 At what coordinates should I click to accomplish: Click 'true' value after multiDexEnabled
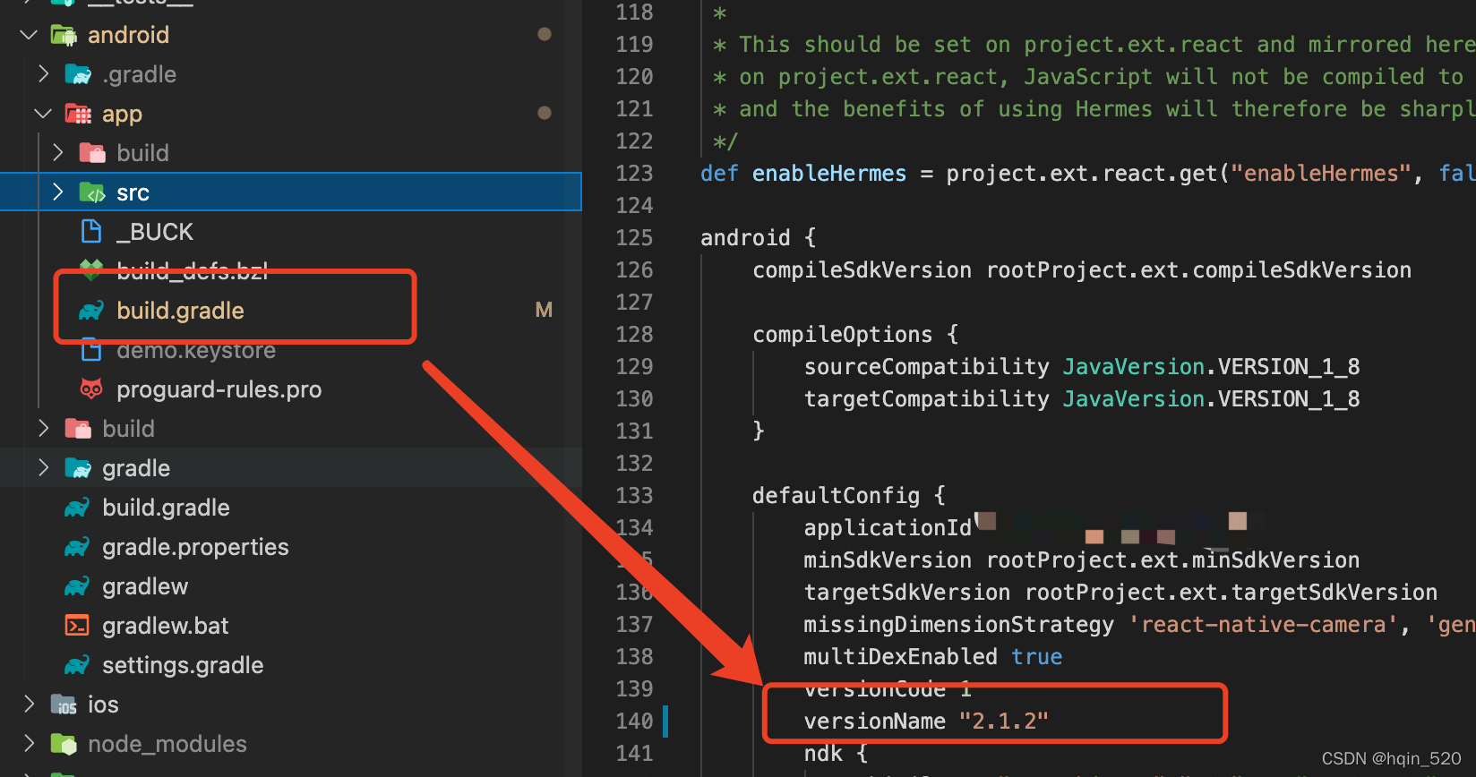(1036, 657)
